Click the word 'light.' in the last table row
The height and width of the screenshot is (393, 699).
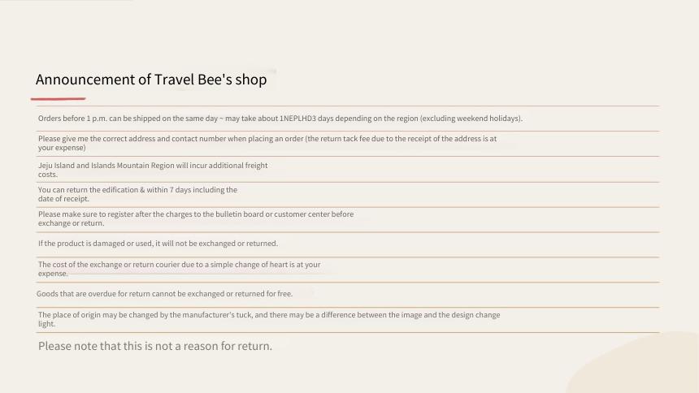click(x=47, y=324)
